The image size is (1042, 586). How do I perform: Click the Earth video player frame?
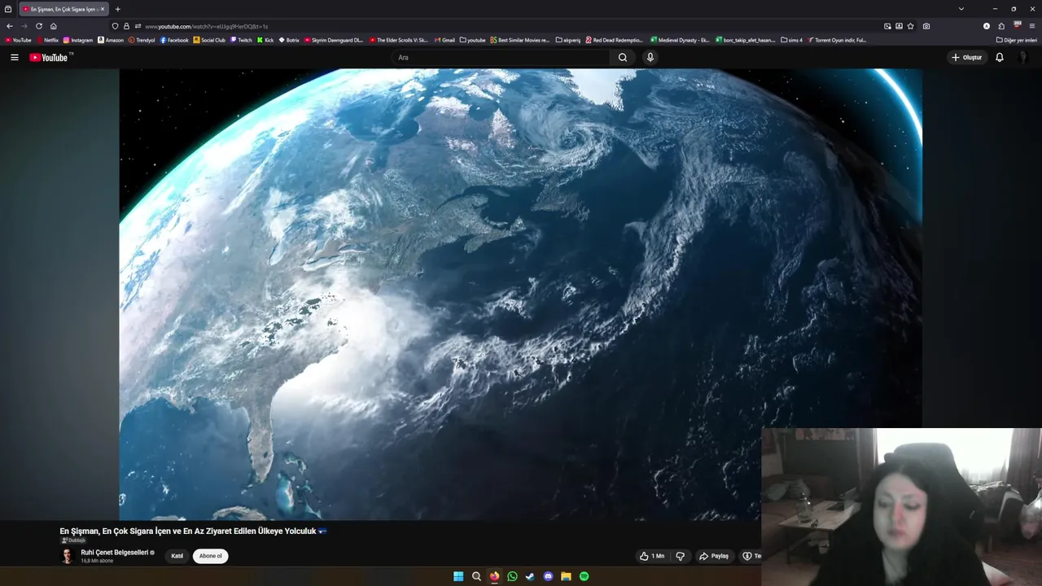click(x=521, y=294)
